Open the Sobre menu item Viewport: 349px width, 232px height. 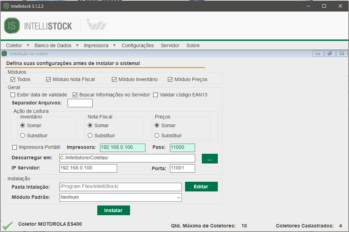[193, 45]
